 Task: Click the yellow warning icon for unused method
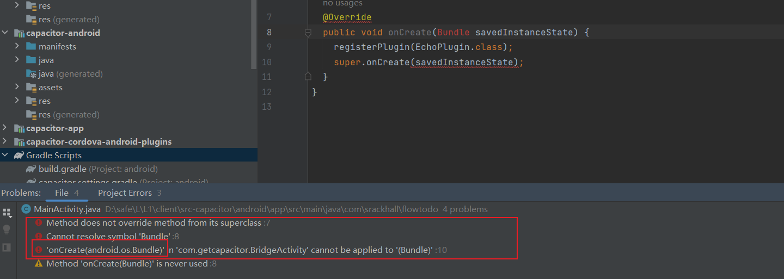(39, 264)
